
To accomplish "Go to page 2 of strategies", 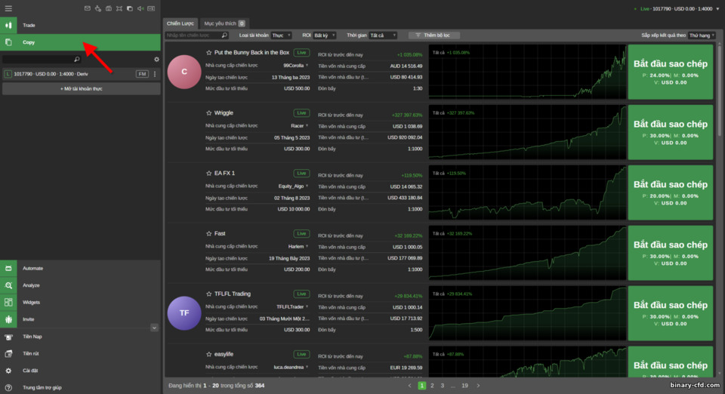I will point(432,386).
